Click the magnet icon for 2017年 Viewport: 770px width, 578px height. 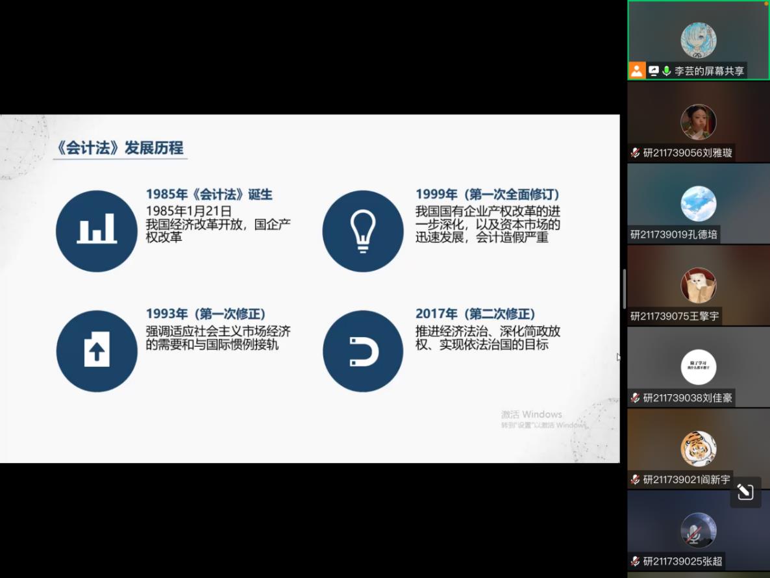pyautogui.click(x=363, y=351)
